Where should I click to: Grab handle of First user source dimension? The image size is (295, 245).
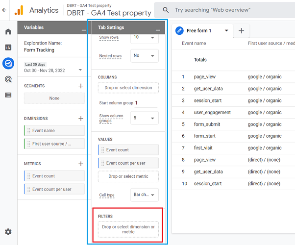[x=29, y=144]
